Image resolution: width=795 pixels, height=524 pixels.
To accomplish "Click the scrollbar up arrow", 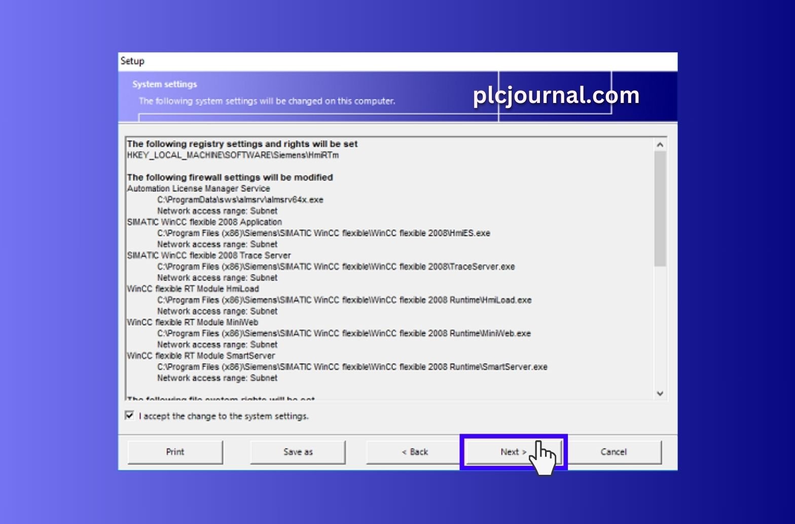I will 660,145.
